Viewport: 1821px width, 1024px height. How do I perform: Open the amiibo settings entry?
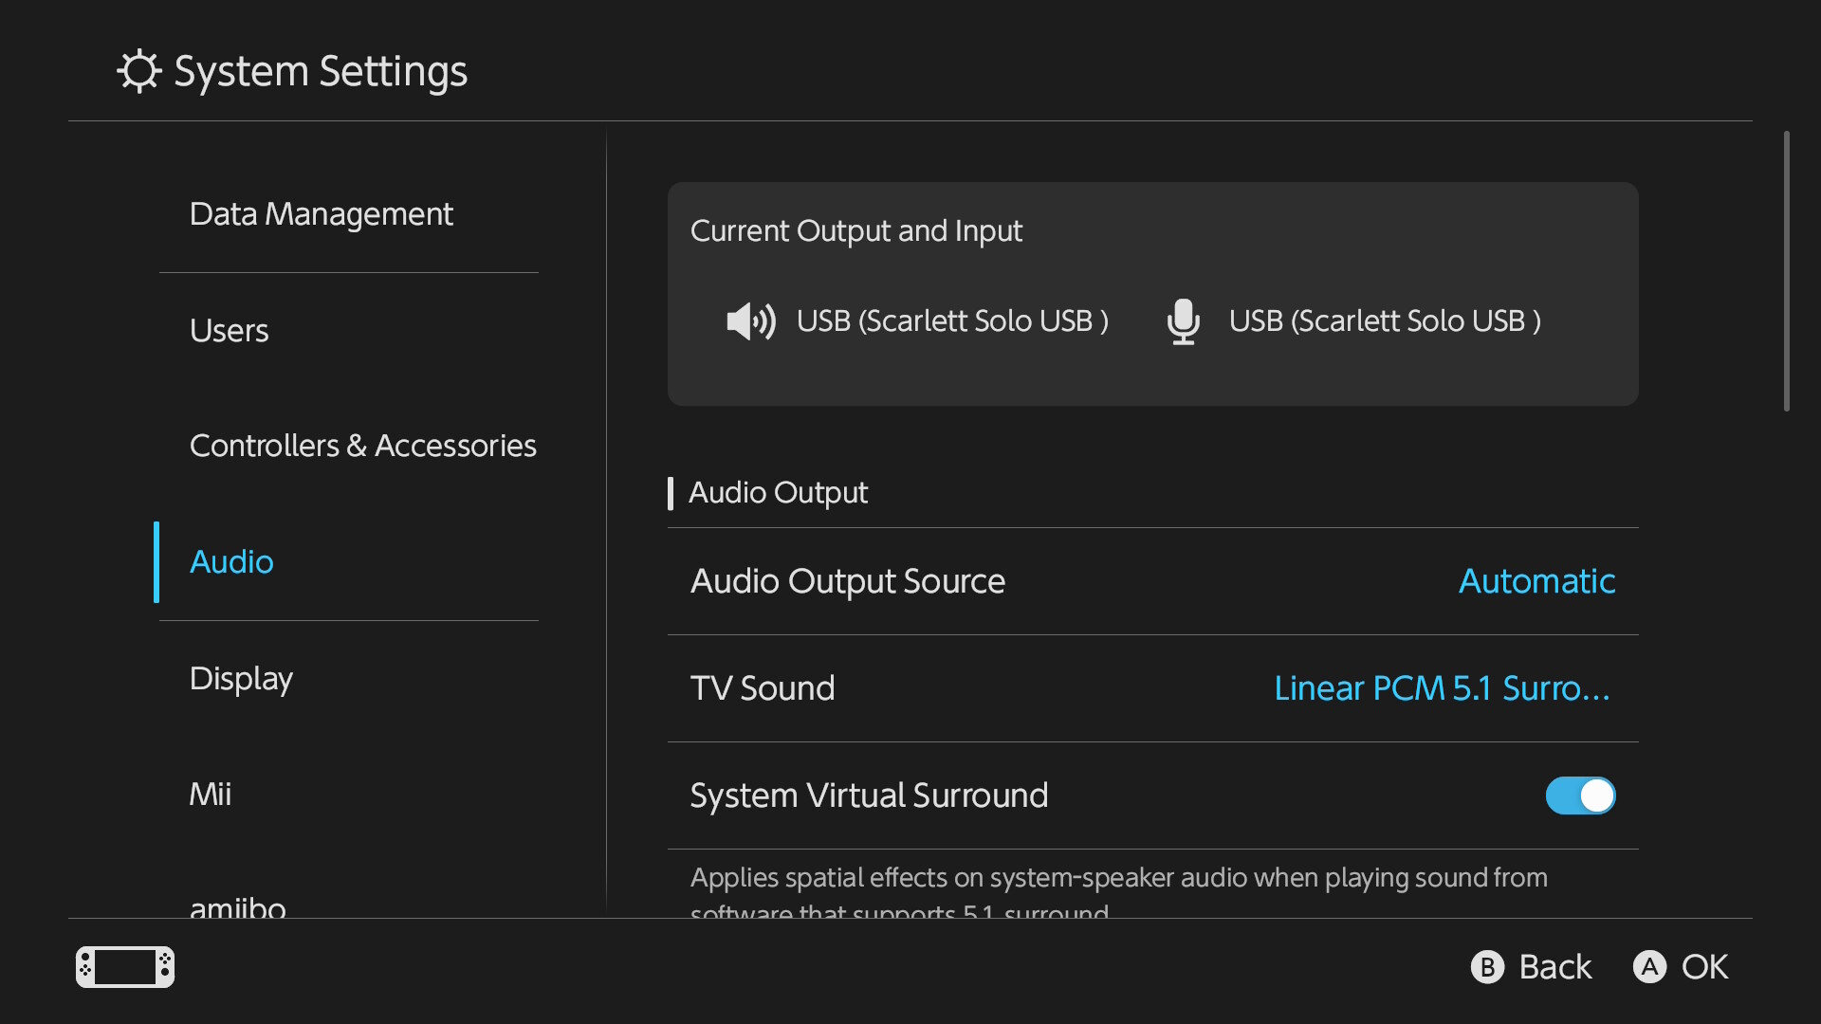coord(237,906)
